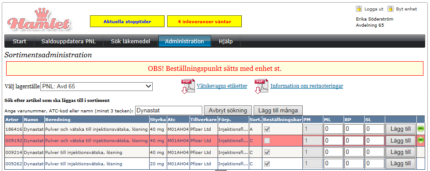Click the Lägg till många button
This screenshot has height=171, width=430.
coord(278,111)
